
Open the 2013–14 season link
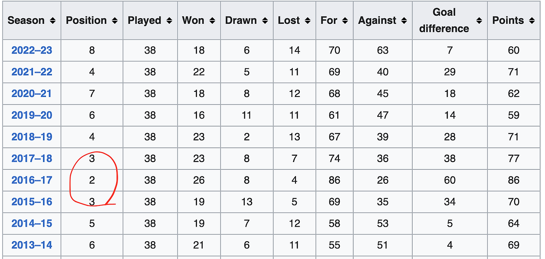(x=32, y=245)
